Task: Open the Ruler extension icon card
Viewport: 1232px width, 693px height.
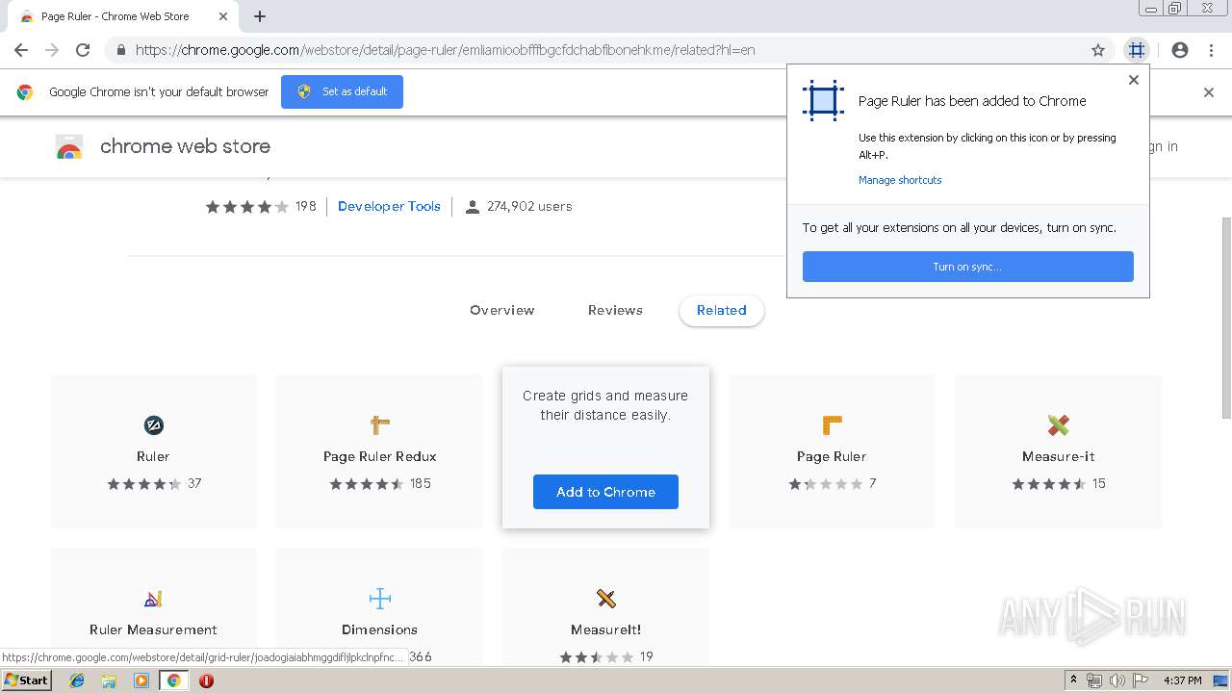Action: (x=153, y=425)
